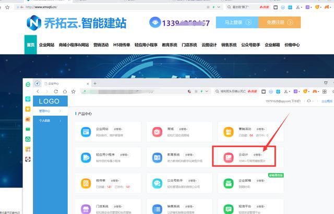Open 去管理 dropdown next to 微传单
334x214 pixels.
point(115,181)
